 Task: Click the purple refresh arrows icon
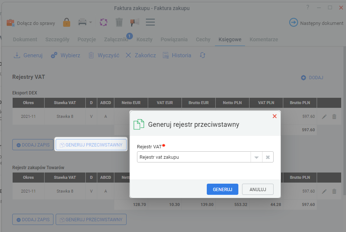coord(104,22)
